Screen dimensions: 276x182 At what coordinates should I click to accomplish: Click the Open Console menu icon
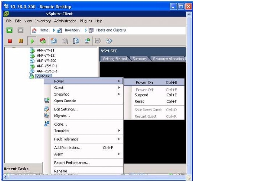(x=47, y=100)
